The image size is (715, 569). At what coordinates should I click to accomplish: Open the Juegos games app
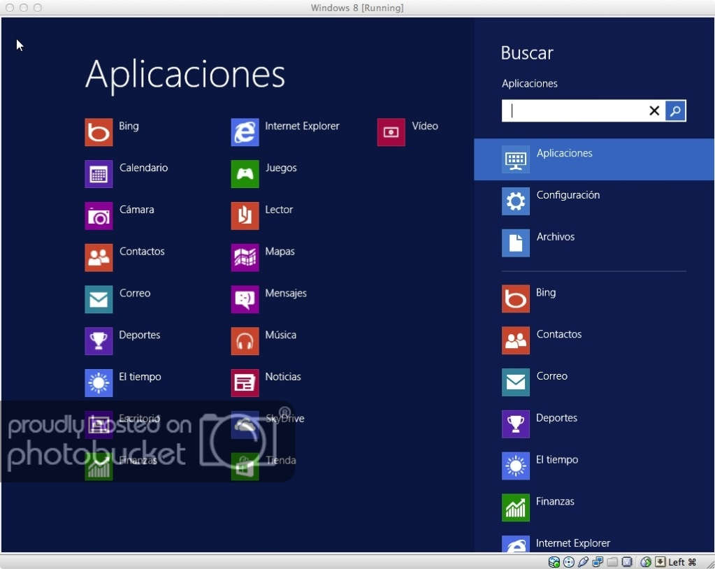245,174
